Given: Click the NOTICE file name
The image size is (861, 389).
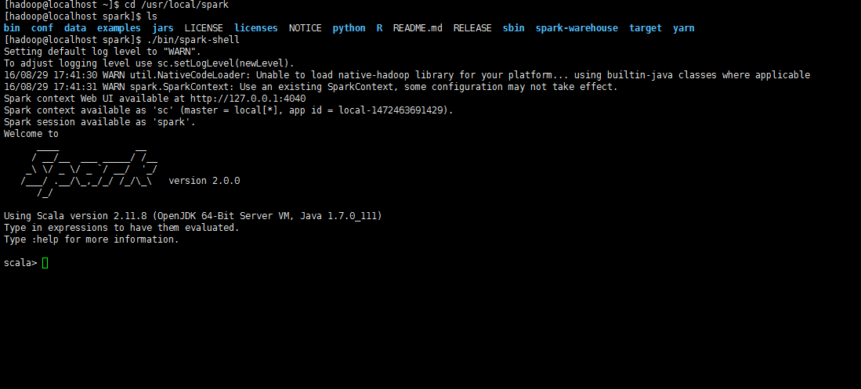Looking at the screenshot, I should pyautogui.click(x=305, y=28).
